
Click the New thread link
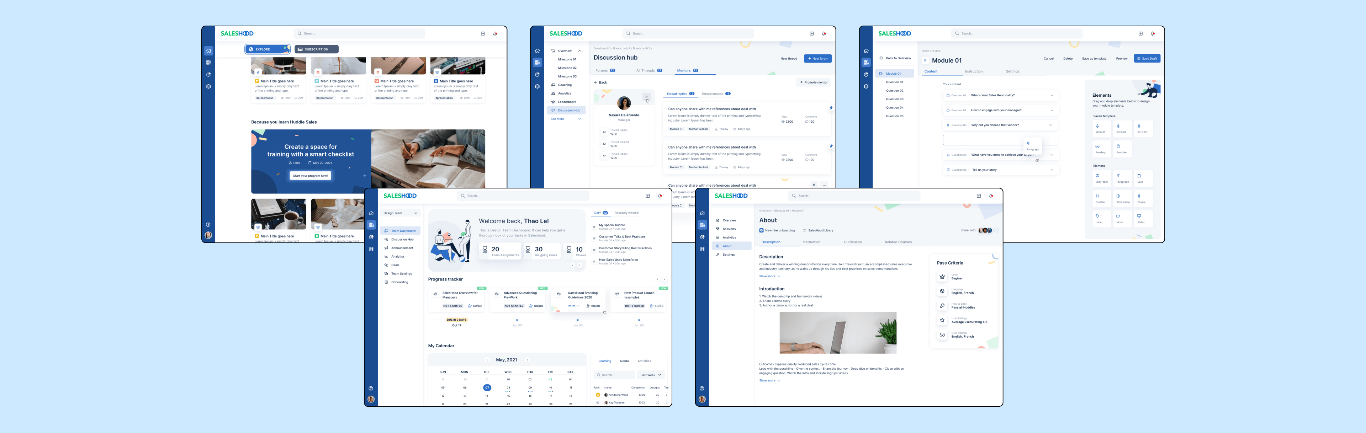click(x=789, y=59)
